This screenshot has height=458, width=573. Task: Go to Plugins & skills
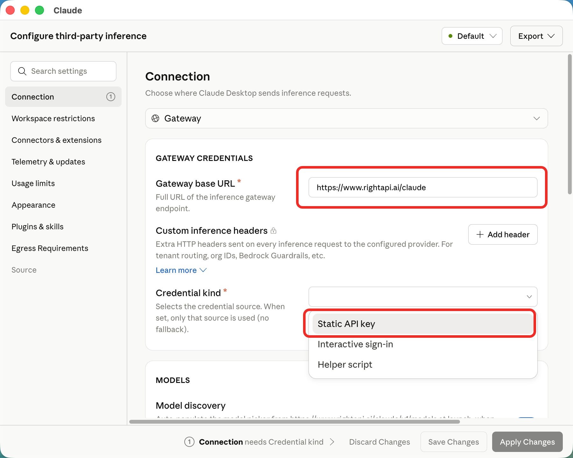(x=63, y=226)
